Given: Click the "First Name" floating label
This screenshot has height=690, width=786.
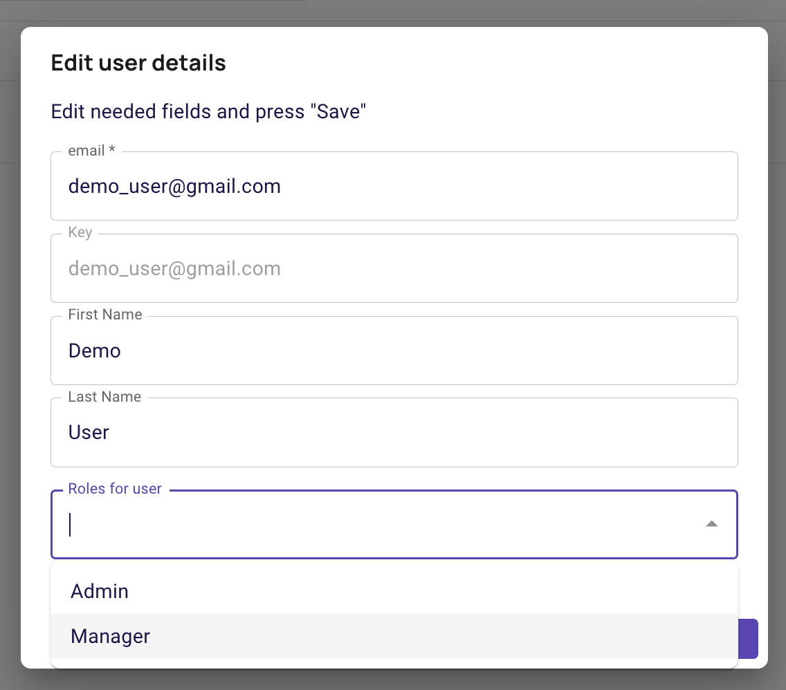Looking at the screenshot, I should tap(105, 315).
